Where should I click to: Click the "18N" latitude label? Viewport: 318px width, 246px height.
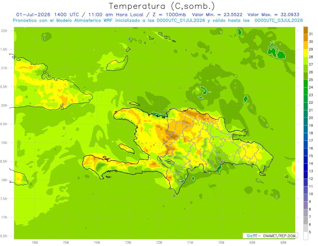(4, 180)
